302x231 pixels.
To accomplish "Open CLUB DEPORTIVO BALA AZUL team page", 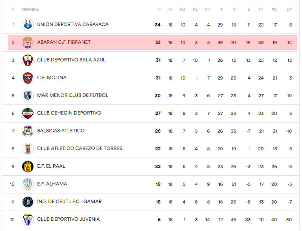I will pyautogui.click(x=71, y=60).
